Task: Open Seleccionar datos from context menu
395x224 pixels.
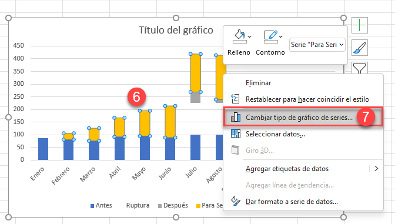Action: tap(303, 134)
